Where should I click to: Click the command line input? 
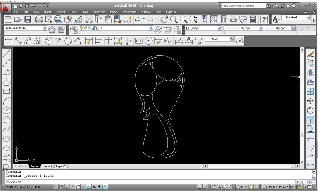coord(150,182)
